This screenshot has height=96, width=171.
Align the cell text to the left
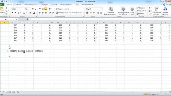coord(40,13)
